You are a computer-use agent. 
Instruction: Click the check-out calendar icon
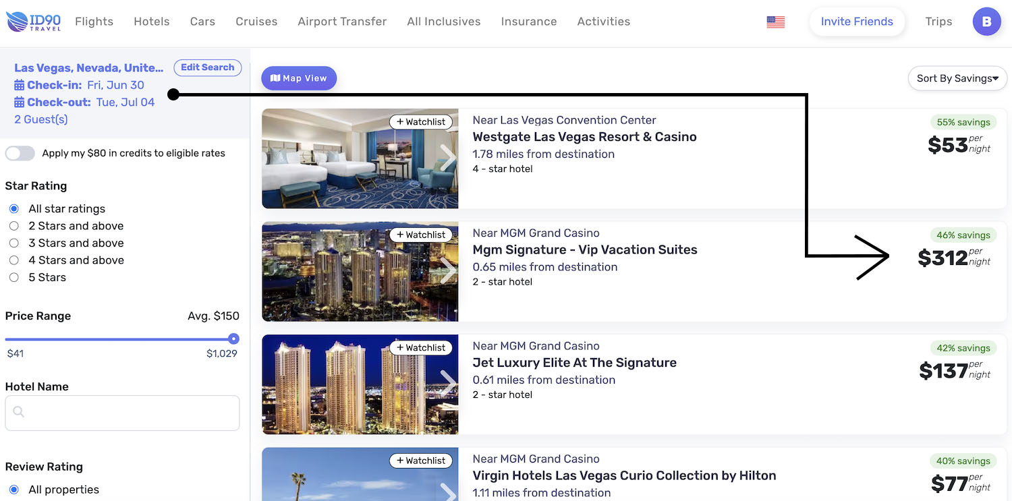pos(20,102)
